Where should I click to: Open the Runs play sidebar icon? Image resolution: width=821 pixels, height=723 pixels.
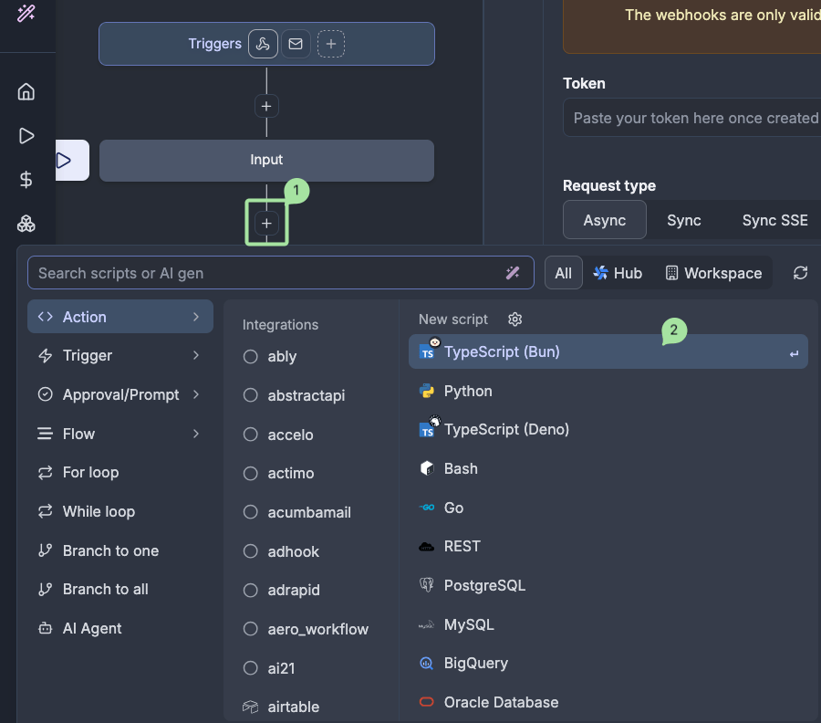pyautogui.click(x=26, y=136)
